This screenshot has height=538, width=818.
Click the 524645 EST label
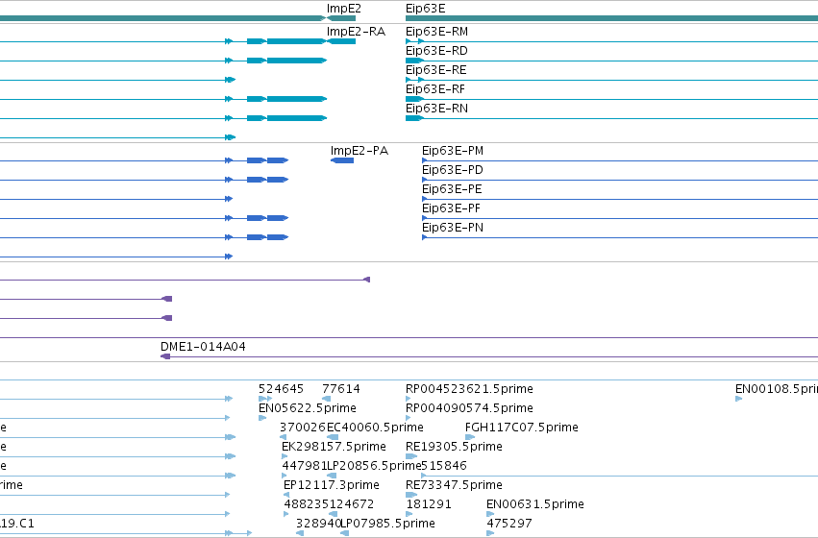pos(281,389)
